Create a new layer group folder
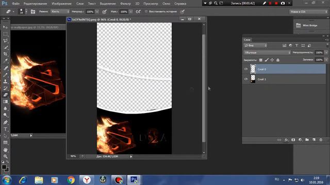 pos(307,140)
